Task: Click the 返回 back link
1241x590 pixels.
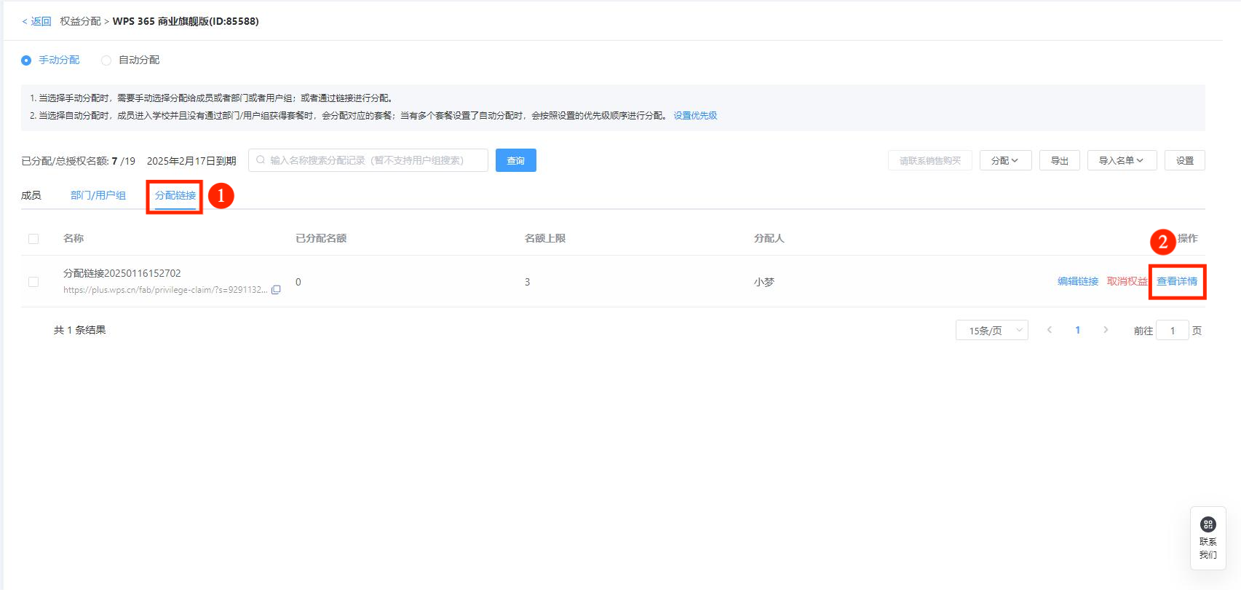Action: coord(36,21)
